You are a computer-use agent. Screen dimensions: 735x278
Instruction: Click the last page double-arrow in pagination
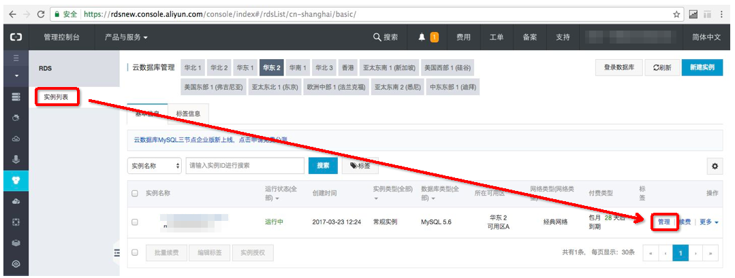[x=711, y=254]
